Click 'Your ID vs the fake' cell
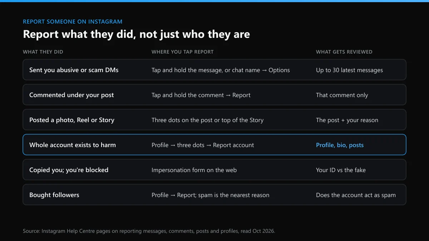 341,170
